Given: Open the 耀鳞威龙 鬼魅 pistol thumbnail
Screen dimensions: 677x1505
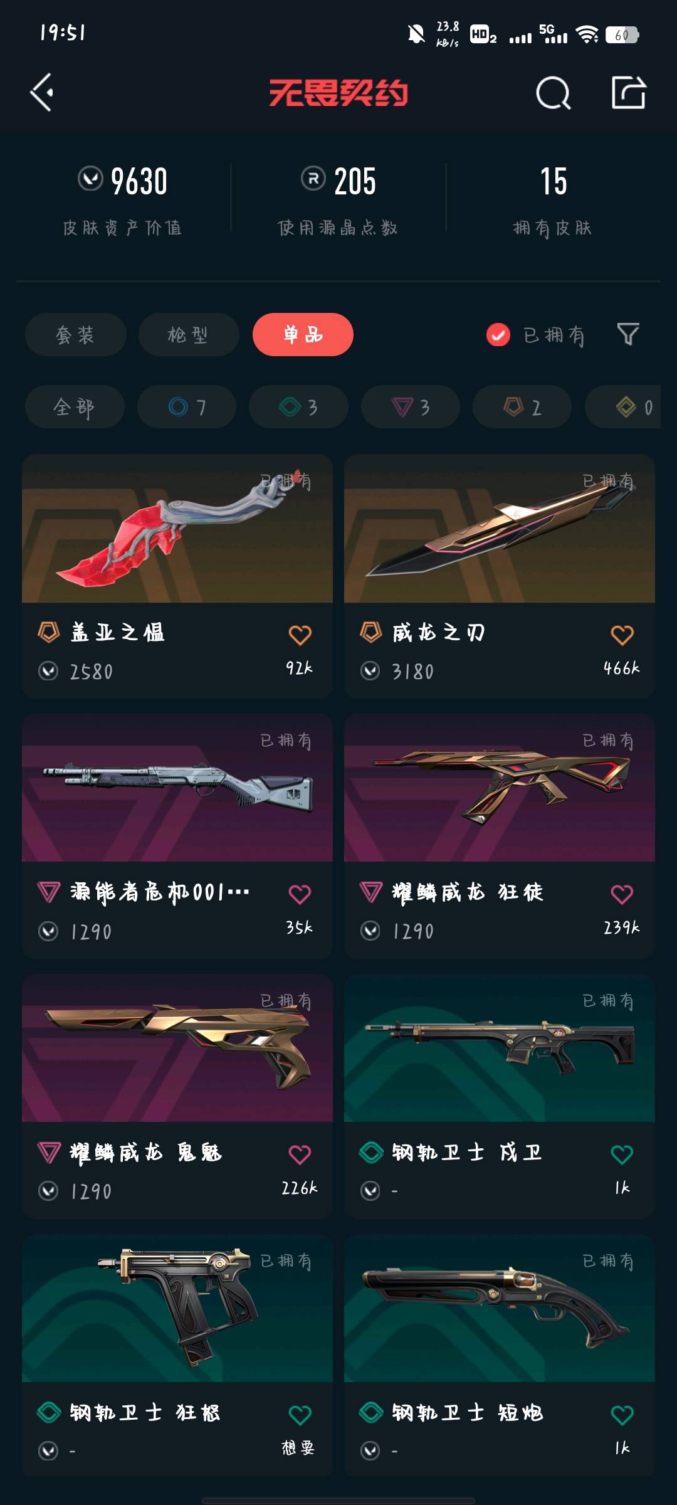Looking at the screenshot, I should (177, 1048).
